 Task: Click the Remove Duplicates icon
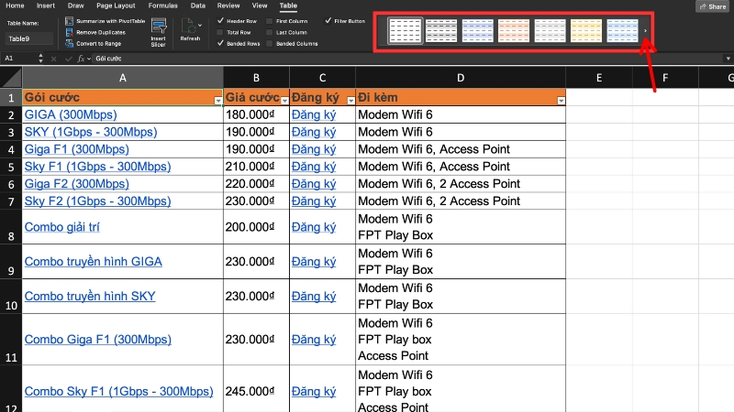(69, 32)
